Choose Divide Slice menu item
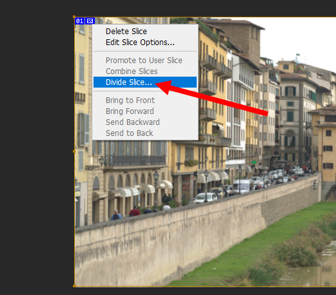336x295 pixels. [x=145, y=82]
